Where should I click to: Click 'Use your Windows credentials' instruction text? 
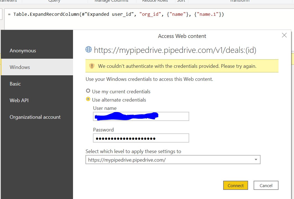149,79
